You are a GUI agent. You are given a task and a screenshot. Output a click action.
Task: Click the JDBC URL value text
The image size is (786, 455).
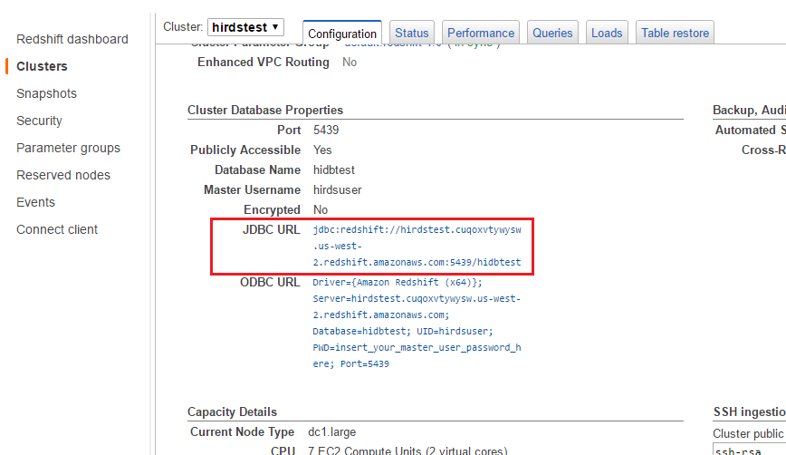tap(417, 246)
